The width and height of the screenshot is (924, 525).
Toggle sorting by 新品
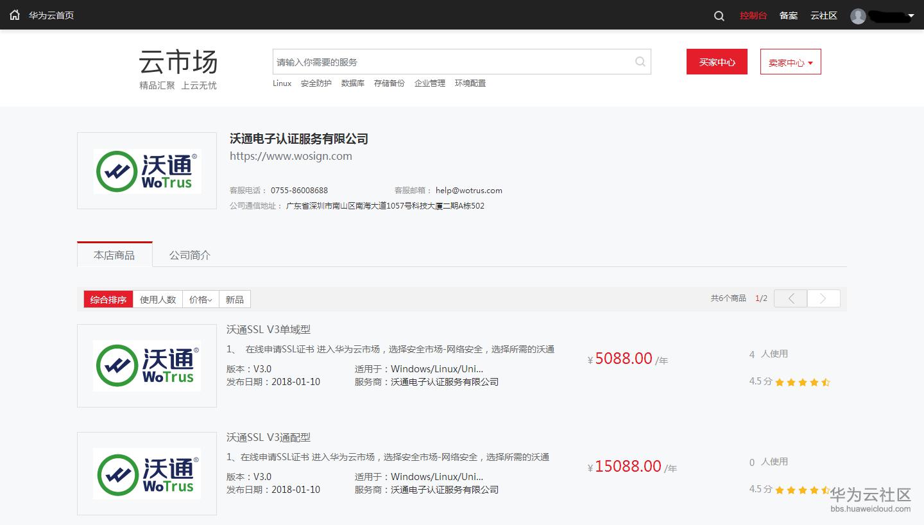tap(235, 299)
